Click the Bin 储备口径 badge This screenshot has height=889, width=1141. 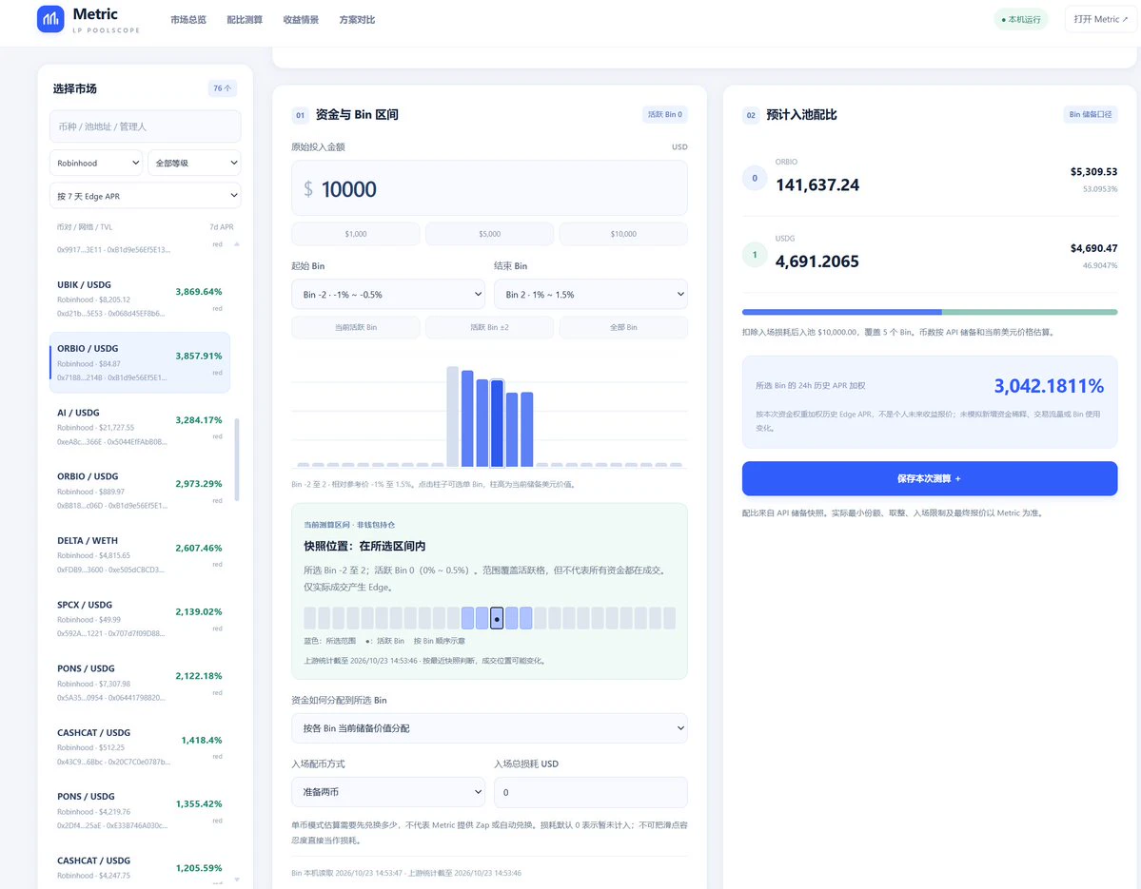coord(1090,114)
